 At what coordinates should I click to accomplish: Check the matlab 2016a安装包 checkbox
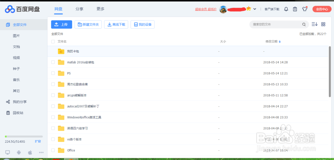click(53, 62)
